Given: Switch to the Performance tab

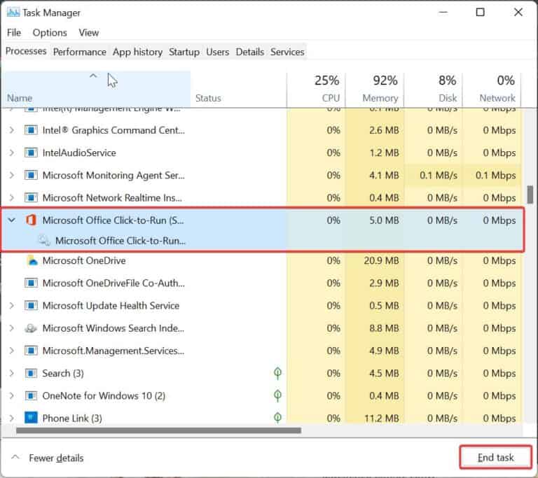Looking at the screenshot, I should click(80, 52).
